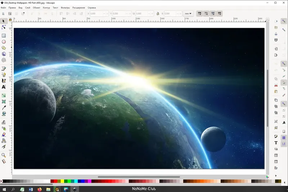Viewport: 288px width, 192px height.
Task: Open the Фильтры menu
Action: (65, 8)
